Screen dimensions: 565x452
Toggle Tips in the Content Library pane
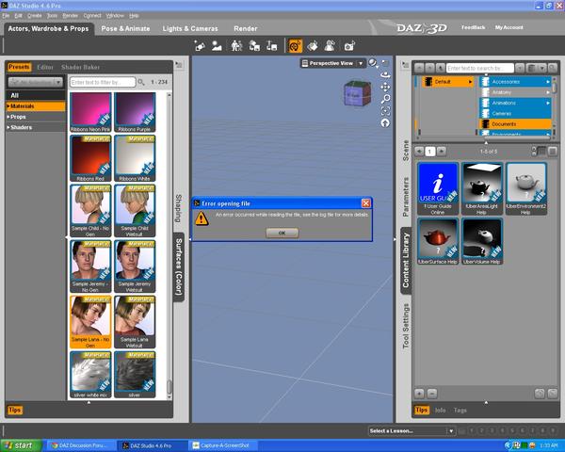tap(421, 411)
